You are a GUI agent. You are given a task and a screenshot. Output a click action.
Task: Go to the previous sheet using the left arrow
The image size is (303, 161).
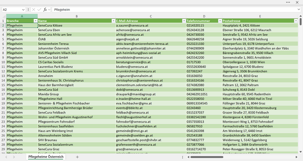[6, 157]
